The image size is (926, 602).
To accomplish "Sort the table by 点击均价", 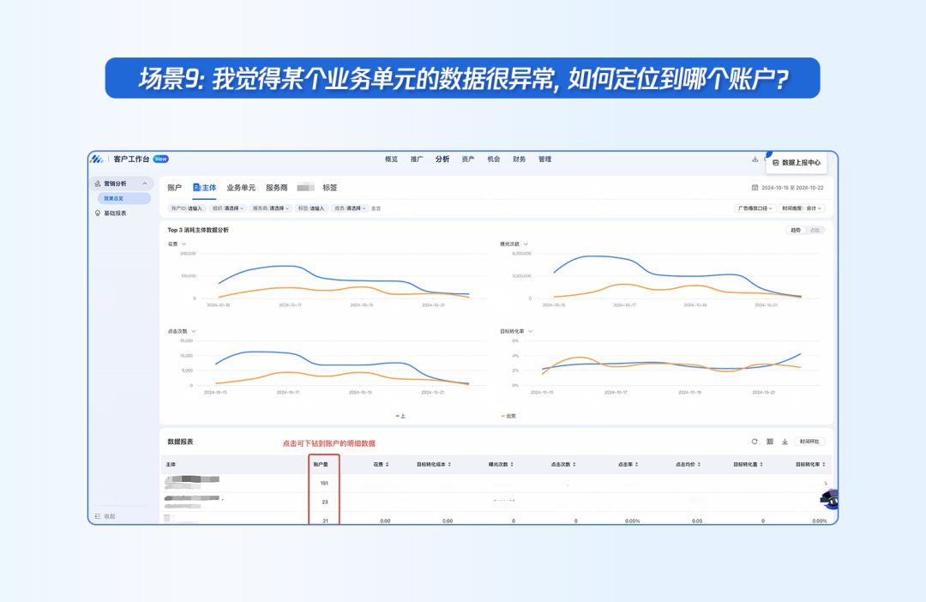I will coord(700,464).
